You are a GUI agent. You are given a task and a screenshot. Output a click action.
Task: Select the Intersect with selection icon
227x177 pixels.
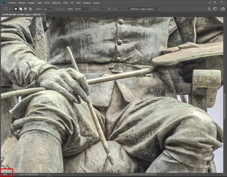(30, 9)
